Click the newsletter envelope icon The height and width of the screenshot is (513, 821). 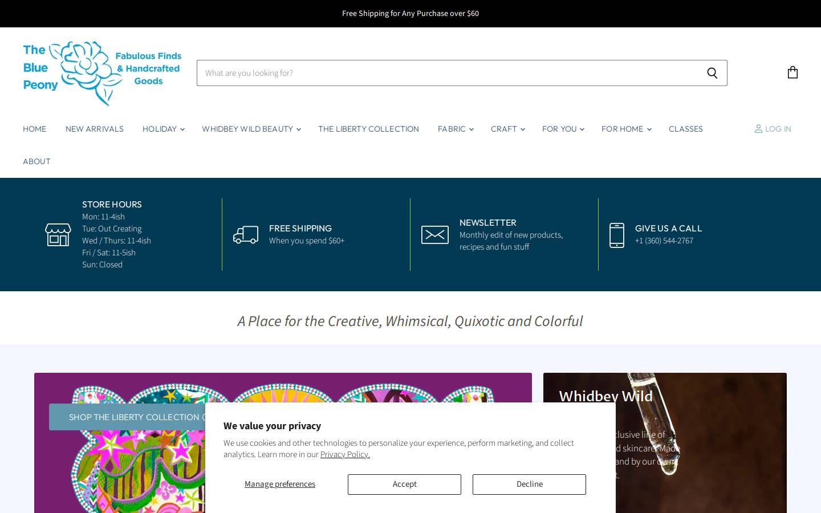(x=435, y=235)
